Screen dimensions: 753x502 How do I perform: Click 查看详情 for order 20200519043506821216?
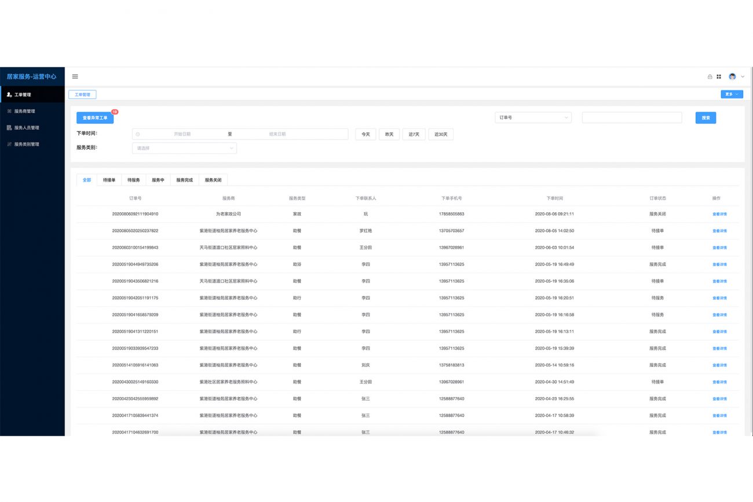coord(719,281)
